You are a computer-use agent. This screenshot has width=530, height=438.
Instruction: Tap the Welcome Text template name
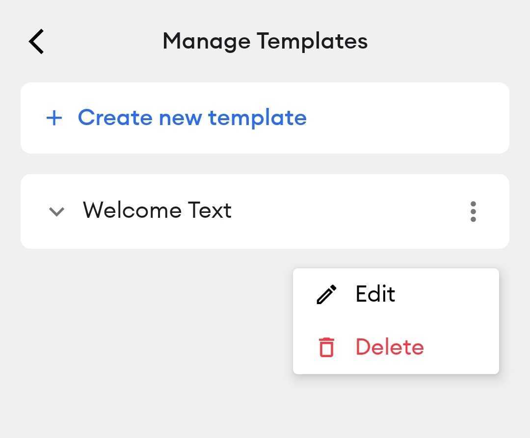coord(157,210)
